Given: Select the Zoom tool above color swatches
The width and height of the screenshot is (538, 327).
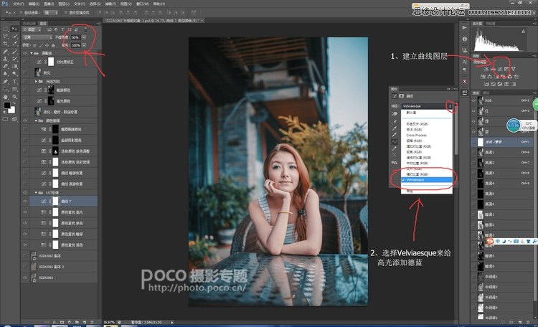Looking at the screenshot, I should (14, 97).
